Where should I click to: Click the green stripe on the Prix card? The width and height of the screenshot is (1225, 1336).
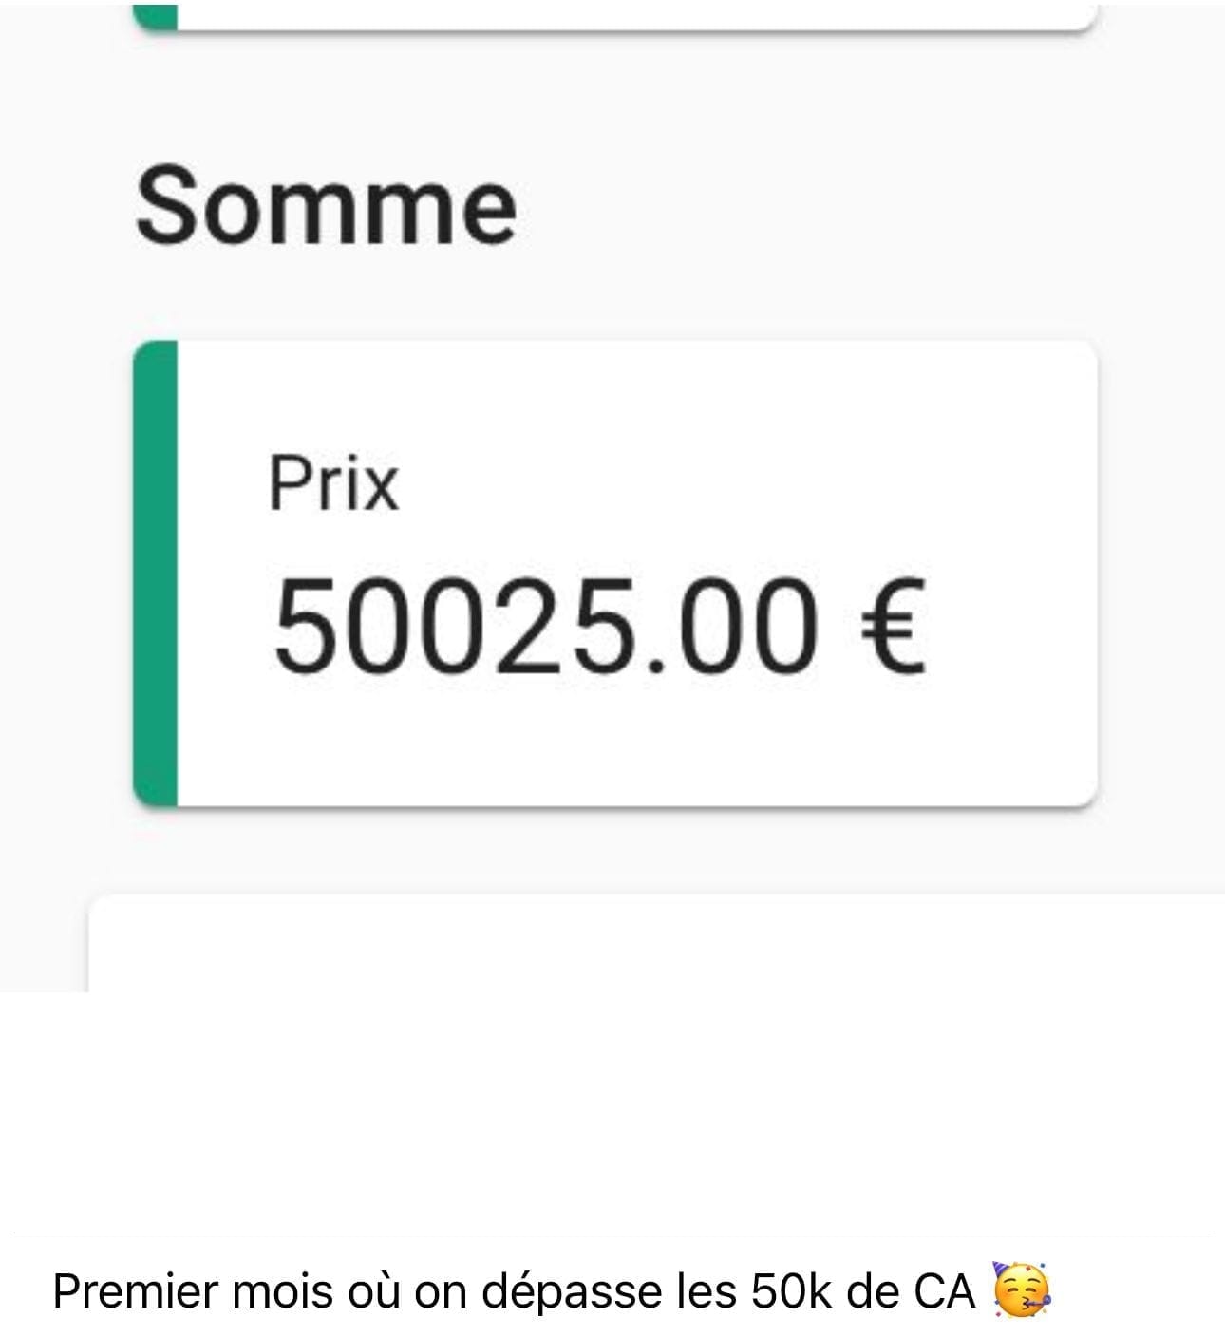(156, 573)
